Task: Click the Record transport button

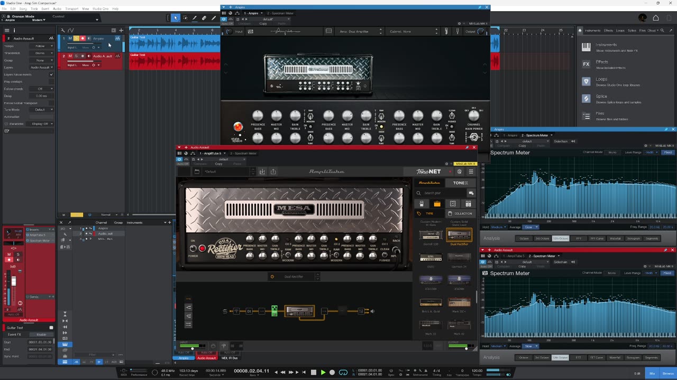Action: click(332, 373)
